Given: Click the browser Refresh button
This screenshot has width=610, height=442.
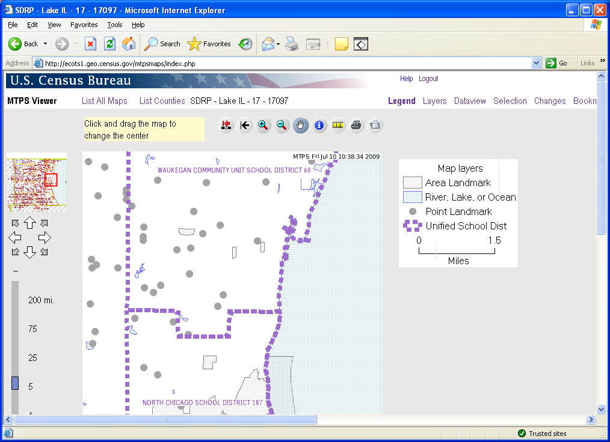Looking at the screenshot, I should (109, 43).
